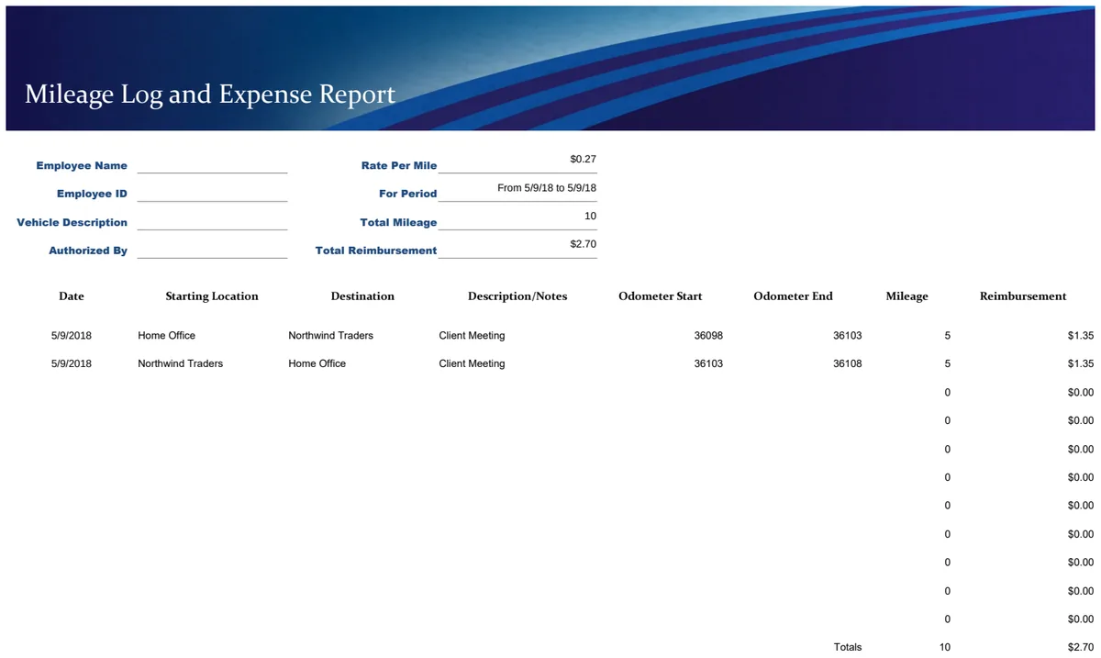Click the For Period label
This screenshot has width=1101, height=658.
pyautogui.click(x=408, y=194)
